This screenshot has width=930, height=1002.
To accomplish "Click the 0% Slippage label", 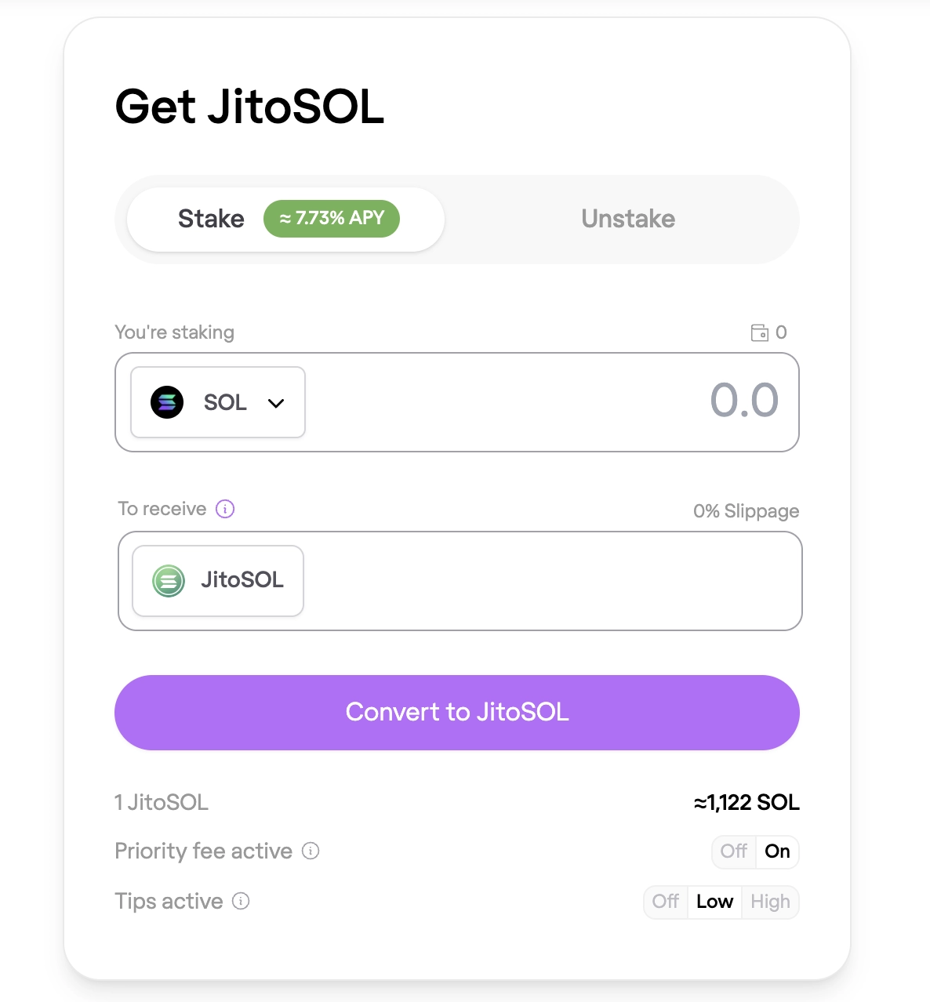I will click(746, 511).
